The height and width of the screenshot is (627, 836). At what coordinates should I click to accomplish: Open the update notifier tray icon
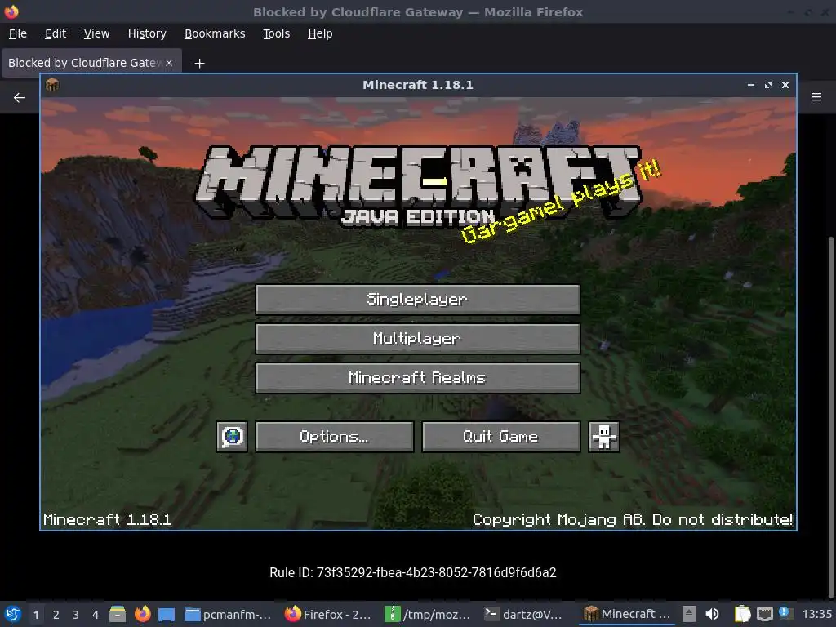[x=786, y=613]
